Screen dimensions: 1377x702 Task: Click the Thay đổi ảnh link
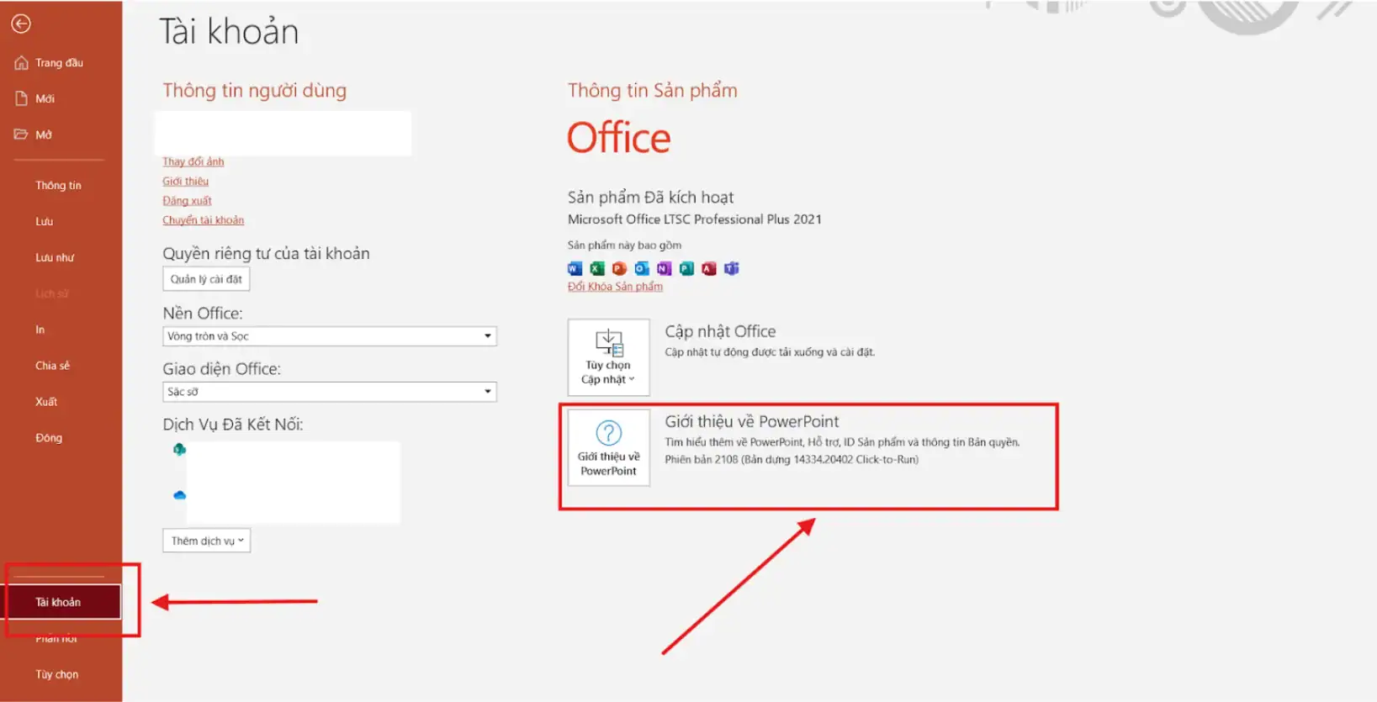[193, 161]
